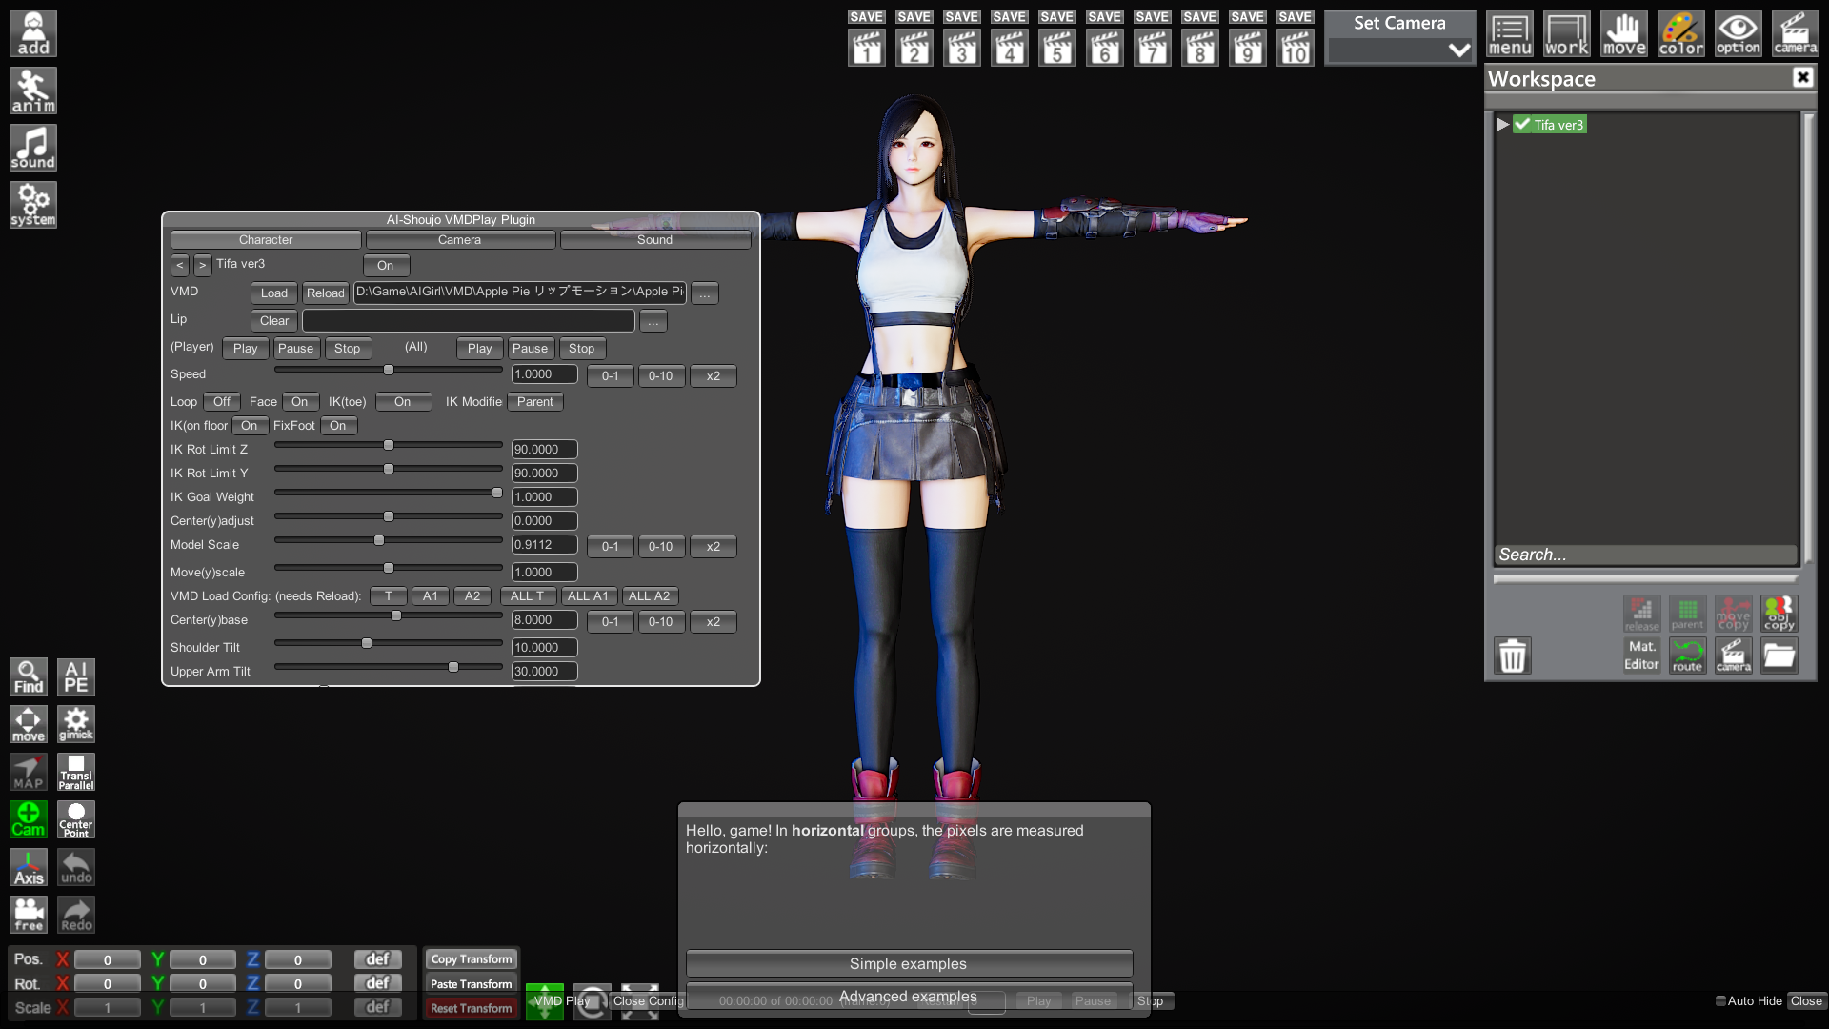The height and width of the screenshot is (1029, 1829).
Task: Toggle the FixFoot On button
Action: 338,426
